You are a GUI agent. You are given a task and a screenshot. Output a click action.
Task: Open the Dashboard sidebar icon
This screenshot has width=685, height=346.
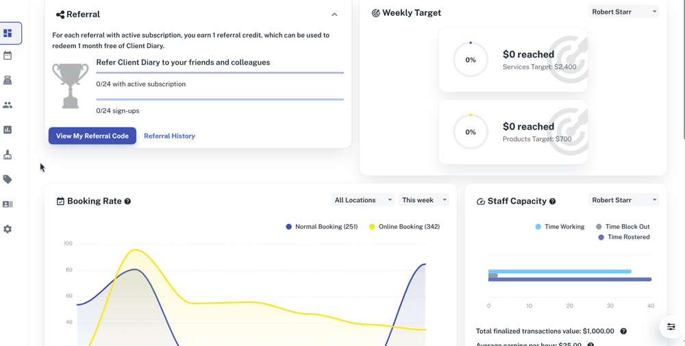pyautogui.click(x=8, y=33)
